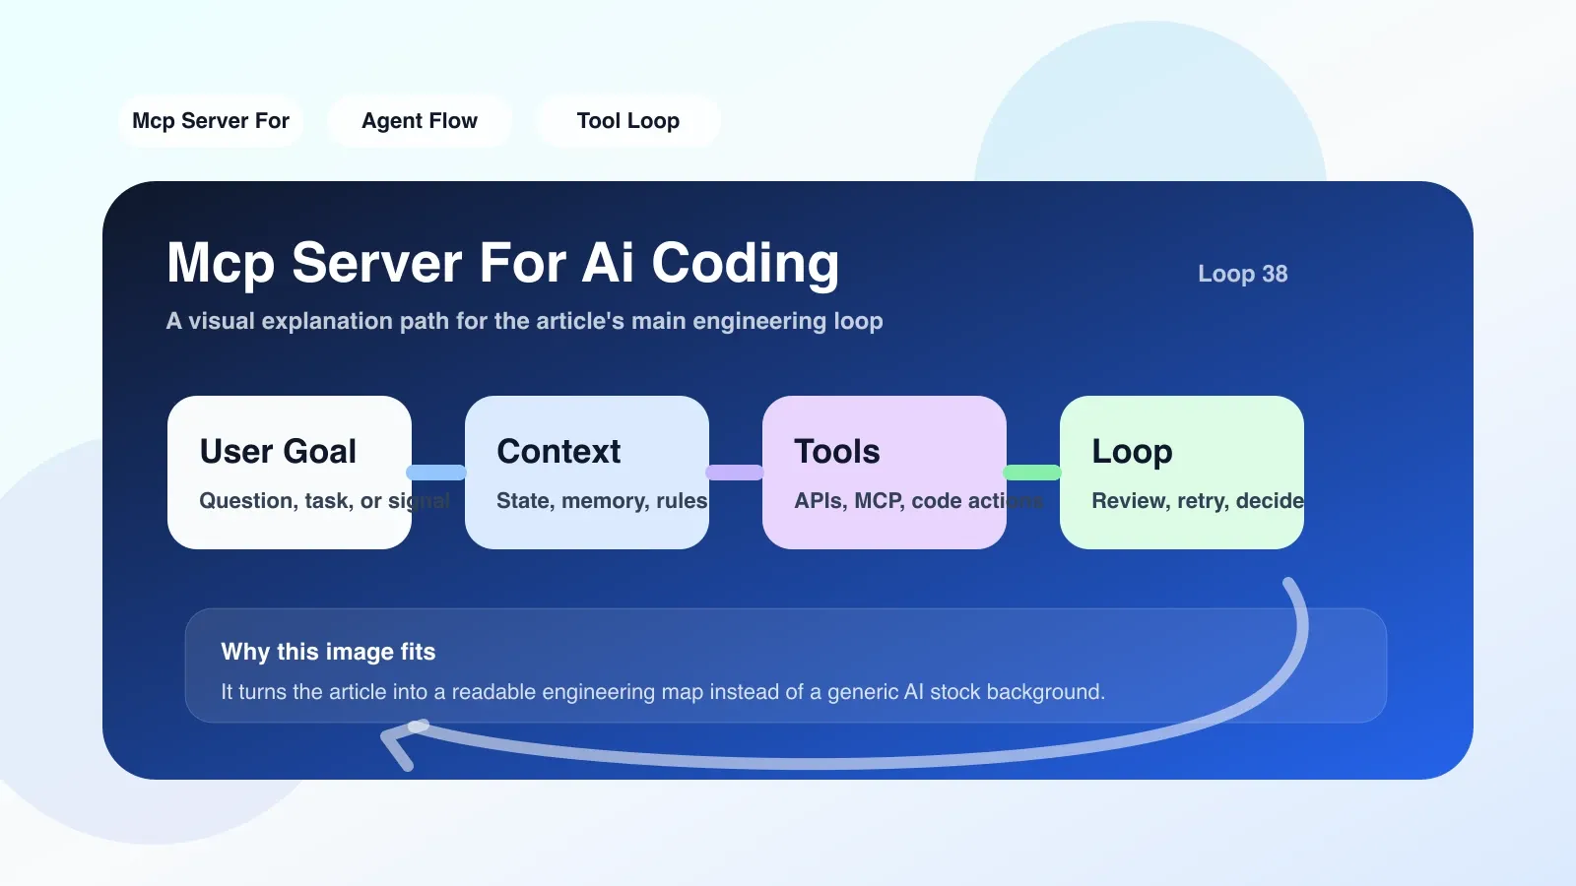Select the User Goal card
Image resolution: width=1576 pixels, height=886 pixels.
click(290, 473)
